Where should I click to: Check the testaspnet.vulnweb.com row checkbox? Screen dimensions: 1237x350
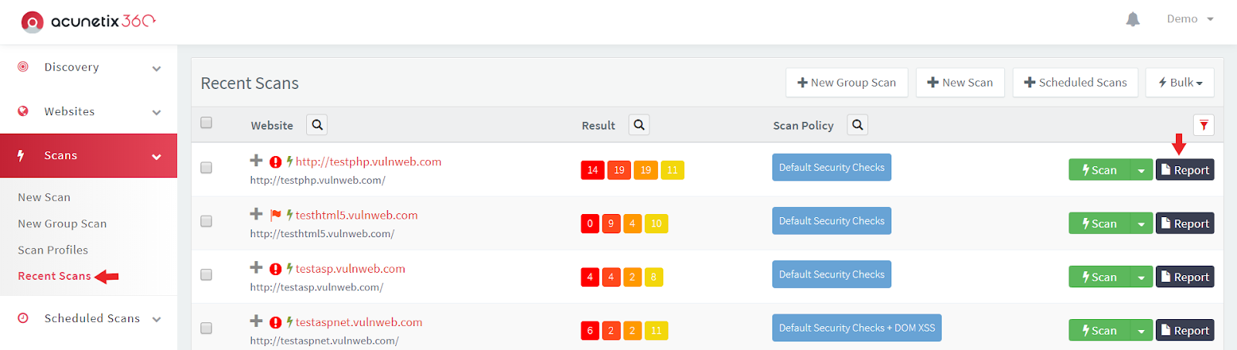[x=206, y=328]
